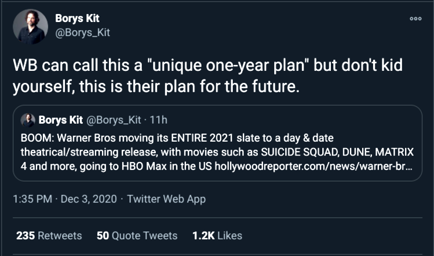Image resolution: width=434 pixels, height=256 pixels.
Task: Show the 1.2K Likes list
Action: 217,235
